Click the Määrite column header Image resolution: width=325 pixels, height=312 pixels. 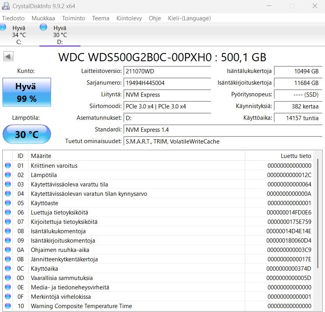tap(137, 156)
